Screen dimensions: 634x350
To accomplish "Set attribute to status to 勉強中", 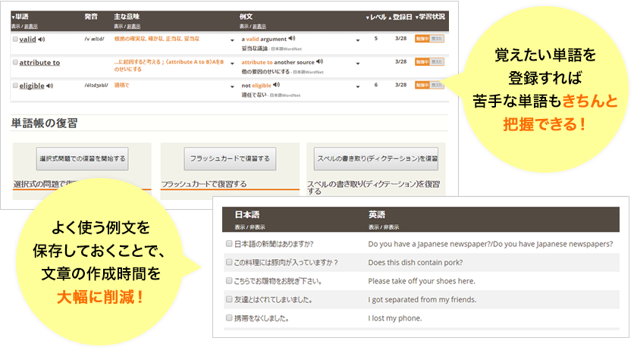I will [422, 62].
